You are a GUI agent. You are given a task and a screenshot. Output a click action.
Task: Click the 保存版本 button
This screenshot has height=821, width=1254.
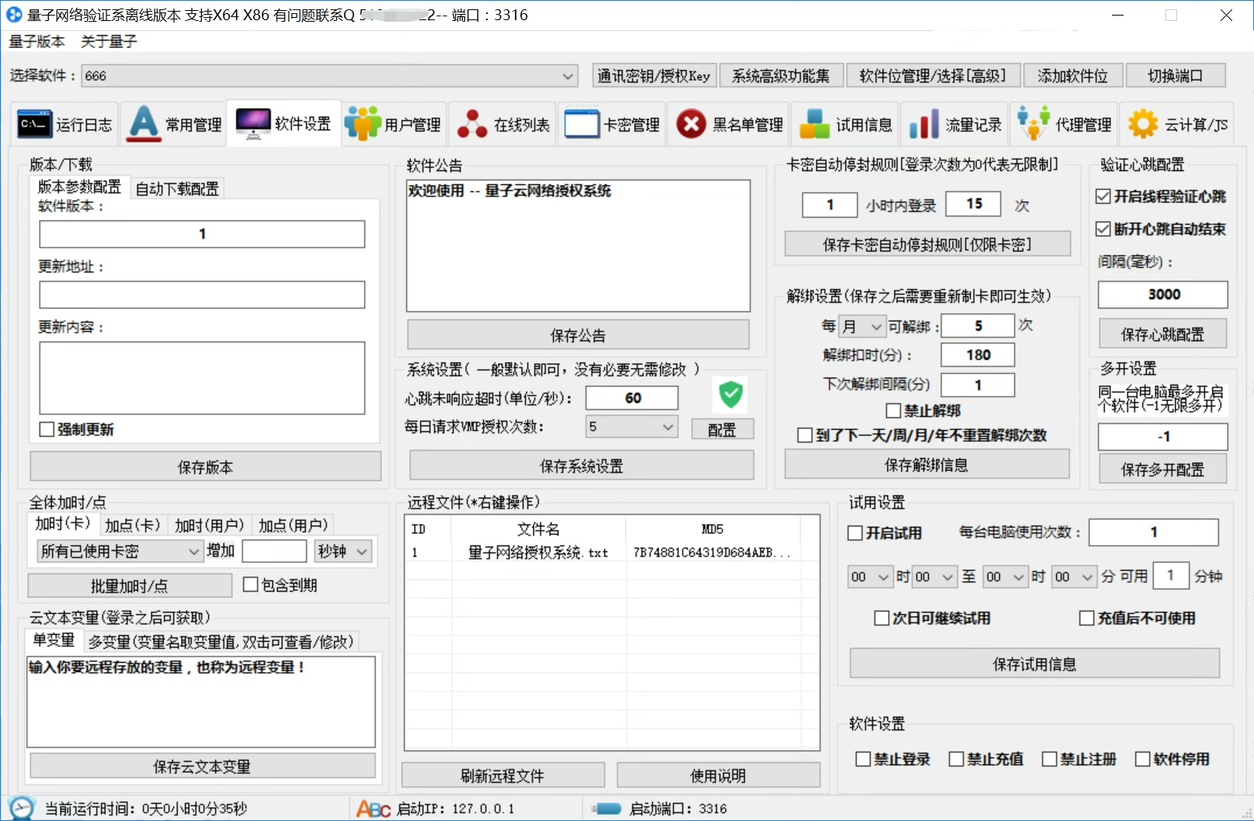tap(206, 467)
